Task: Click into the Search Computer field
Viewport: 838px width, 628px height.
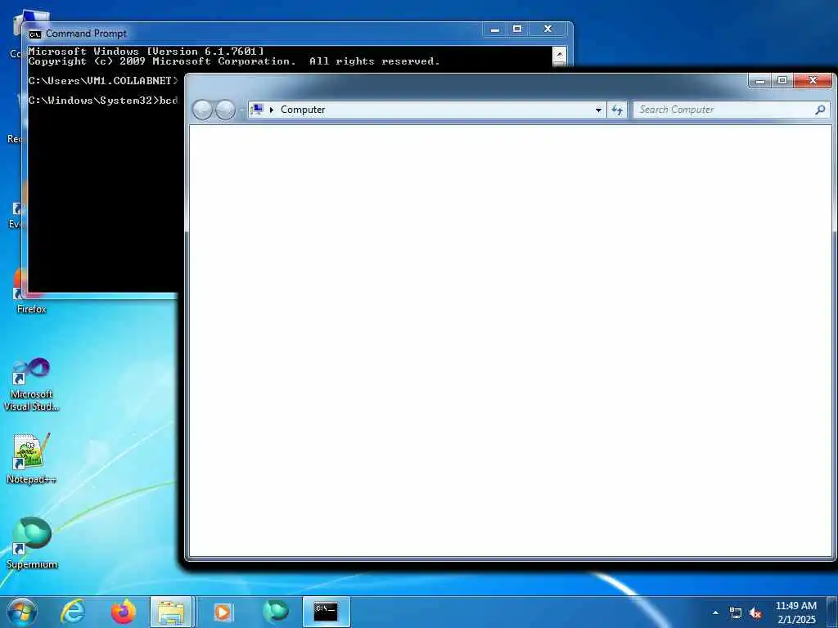Action: [x=725, y=110]
